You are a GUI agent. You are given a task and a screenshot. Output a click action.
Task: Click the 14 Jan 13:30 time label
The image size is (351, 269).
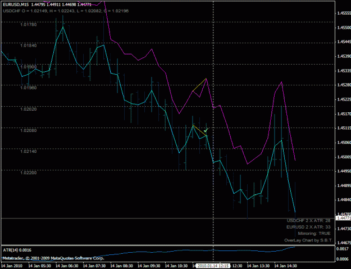[x=258, y=266]
